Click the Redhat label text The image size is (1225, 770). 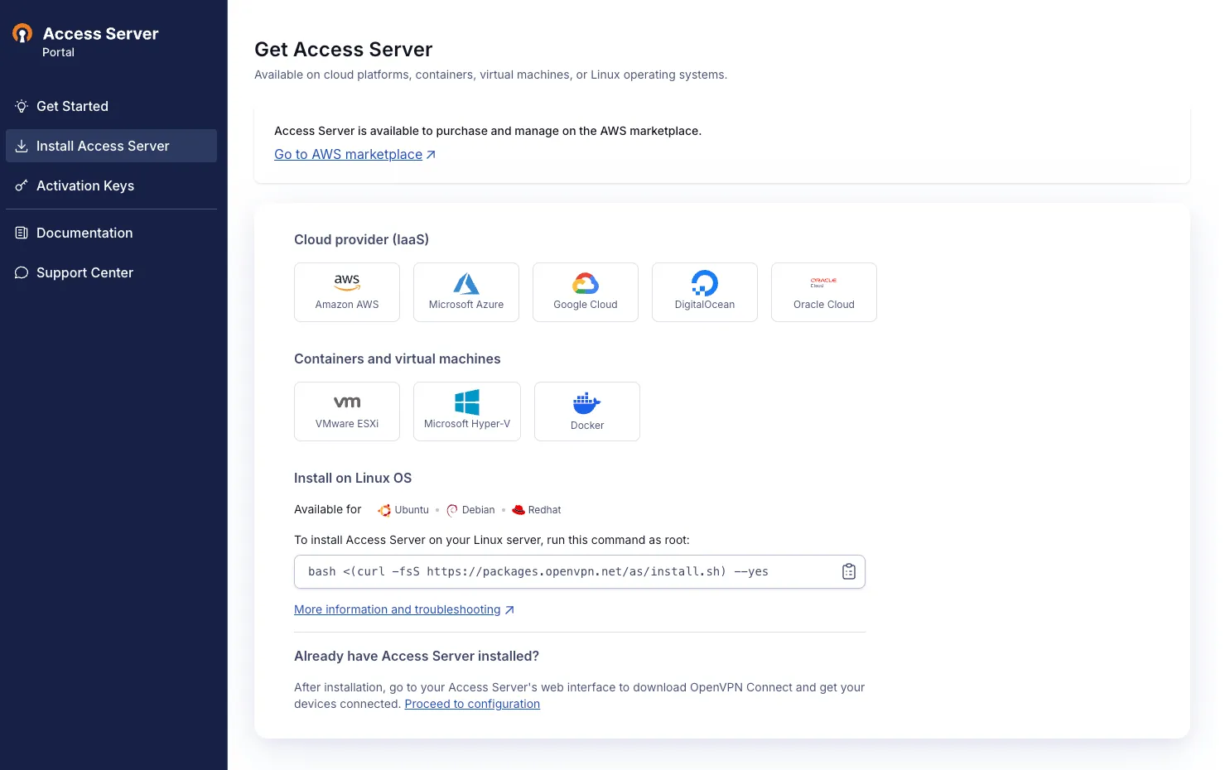tap(544, 510)
